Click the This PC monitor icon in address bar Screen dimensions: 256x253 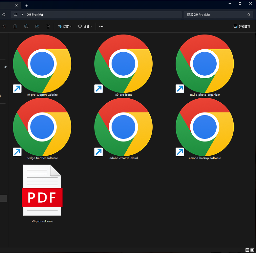15,14
